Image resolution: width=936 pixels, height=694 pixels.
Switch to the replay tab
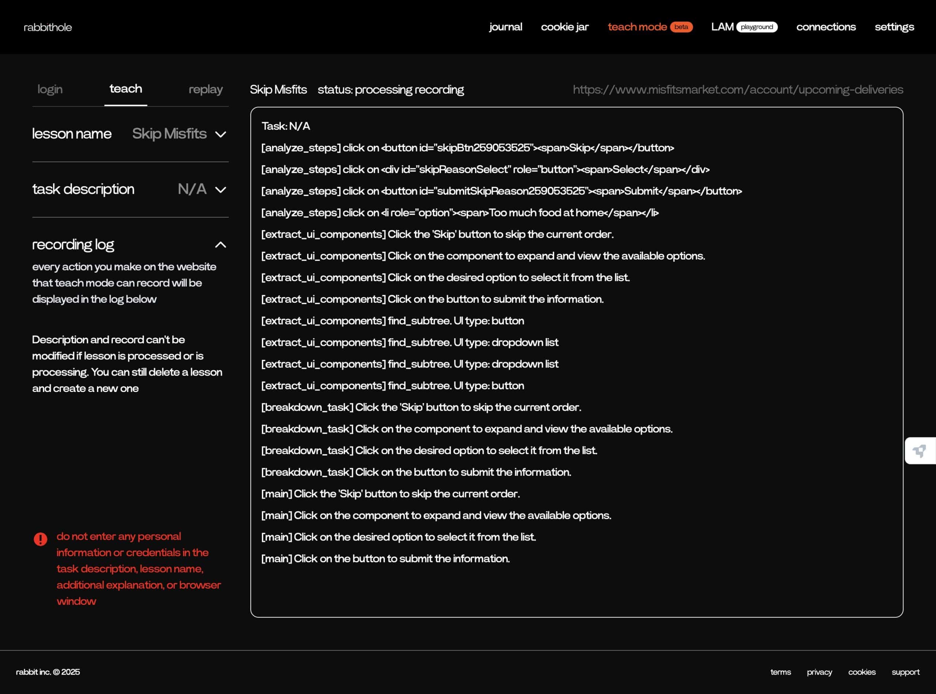(205, 89)
